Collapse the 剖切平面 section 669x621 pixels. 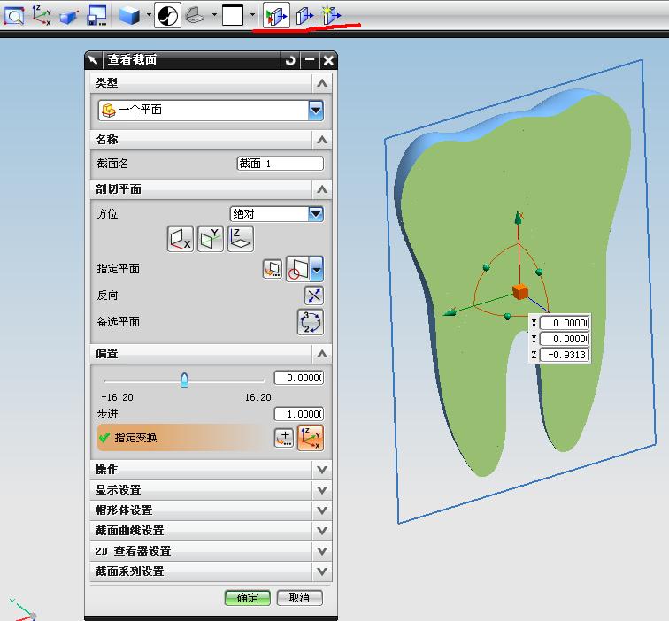click(322, 189)
